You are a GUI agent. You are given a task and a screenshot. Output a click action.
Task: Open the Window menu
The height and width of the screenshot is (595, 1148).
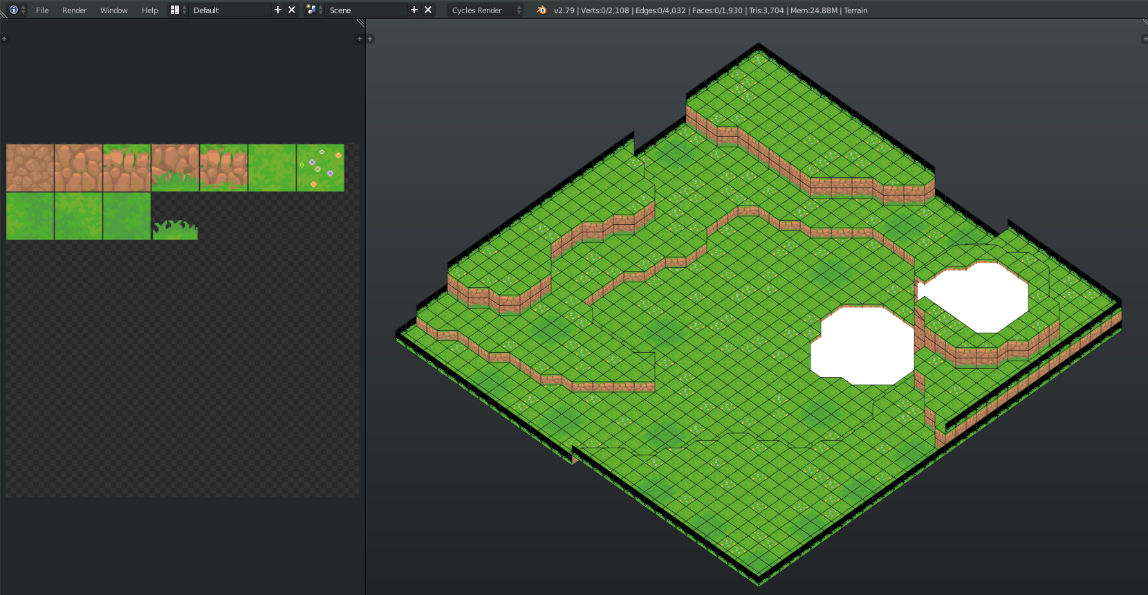114,10
